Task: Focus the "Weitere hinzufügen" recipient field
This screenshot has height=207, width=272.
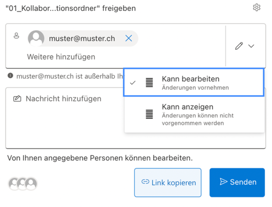Action: pyautogui.click(x=61, y=57)
